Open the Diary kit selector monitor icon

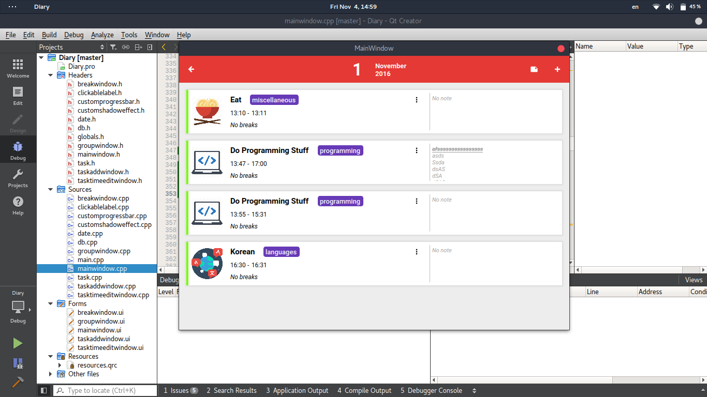click(18, 307)
